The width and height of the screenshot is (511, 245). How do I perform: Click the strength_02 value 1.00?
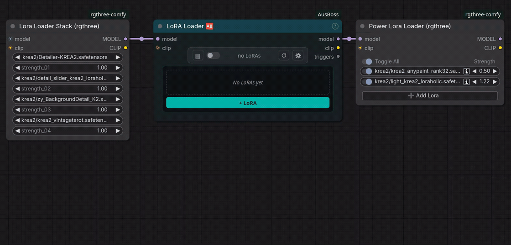click(x=102, y=89)
